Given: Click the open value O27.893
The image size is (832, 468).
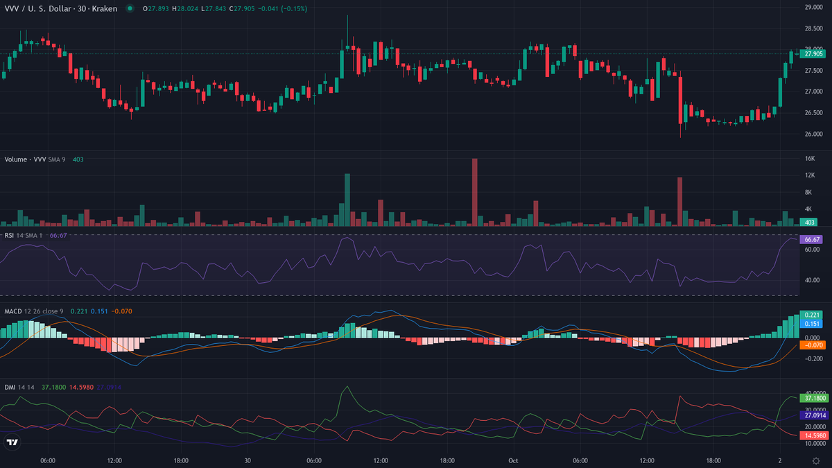Looking at the screenshot, I should 156,9.
